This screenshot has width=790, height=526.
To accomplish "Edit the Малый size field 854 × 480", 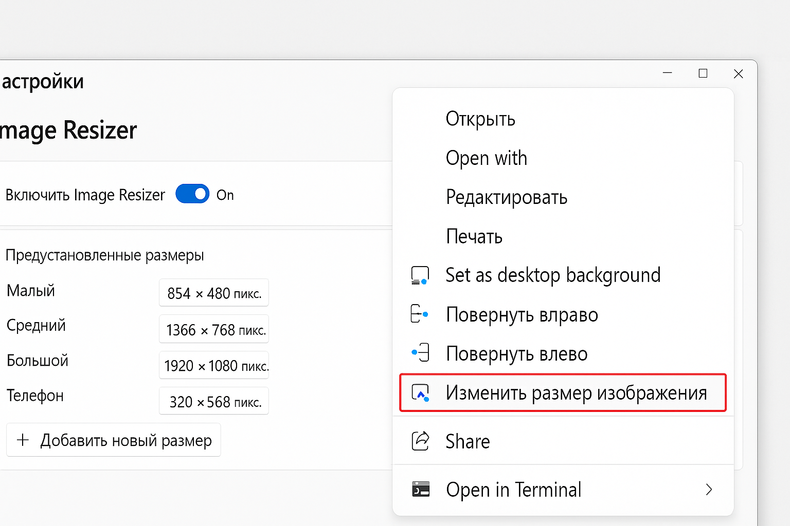I will (213, 292).
